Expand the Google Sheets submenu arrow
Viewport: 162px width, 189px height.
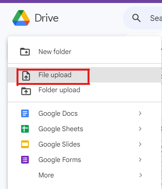[140, 129]
